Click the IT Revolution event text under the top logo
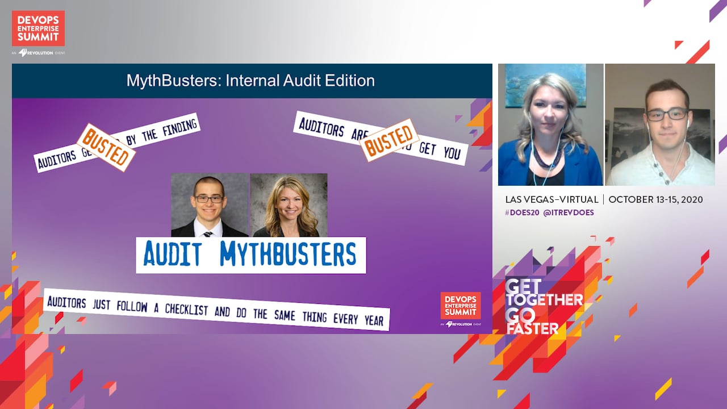This screenshot has width=727, height=409. (38, 53)
